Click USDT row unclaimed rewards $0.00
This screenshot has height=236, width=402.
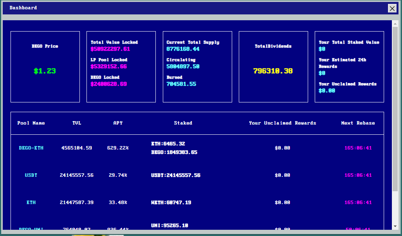[x=282, y=175]
